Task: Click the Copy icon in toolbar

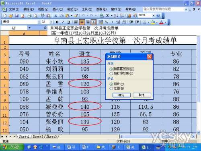Action: pyautogui.click(x=62, y=16)
